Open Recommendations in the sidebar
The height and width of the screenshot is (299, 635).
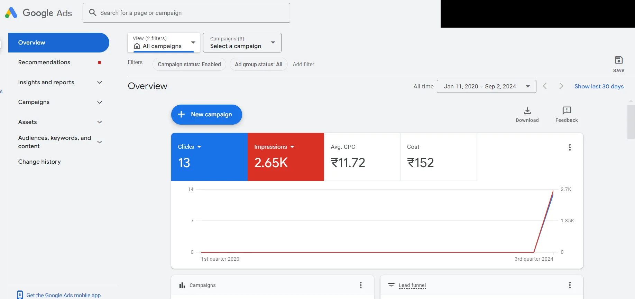[44, 62]
